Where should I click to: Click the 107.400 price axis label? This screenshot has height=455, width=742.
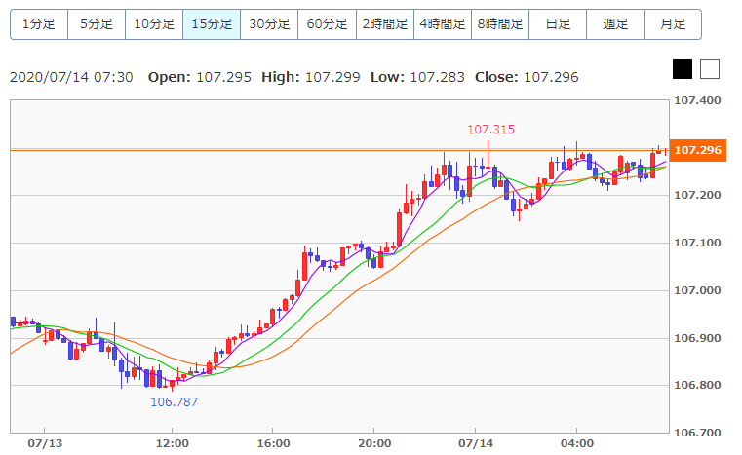(697, 100)
